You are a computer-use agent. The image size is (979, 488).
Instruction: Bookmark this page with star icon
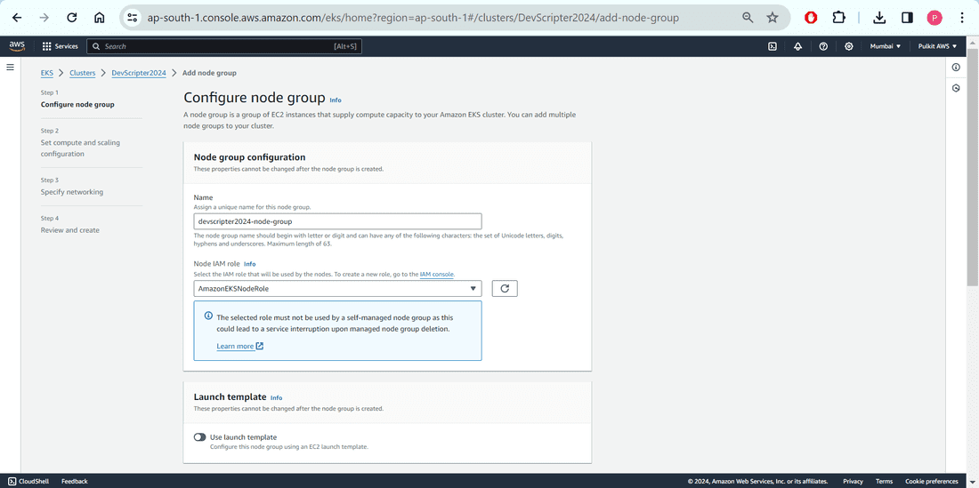coord(773,18)
